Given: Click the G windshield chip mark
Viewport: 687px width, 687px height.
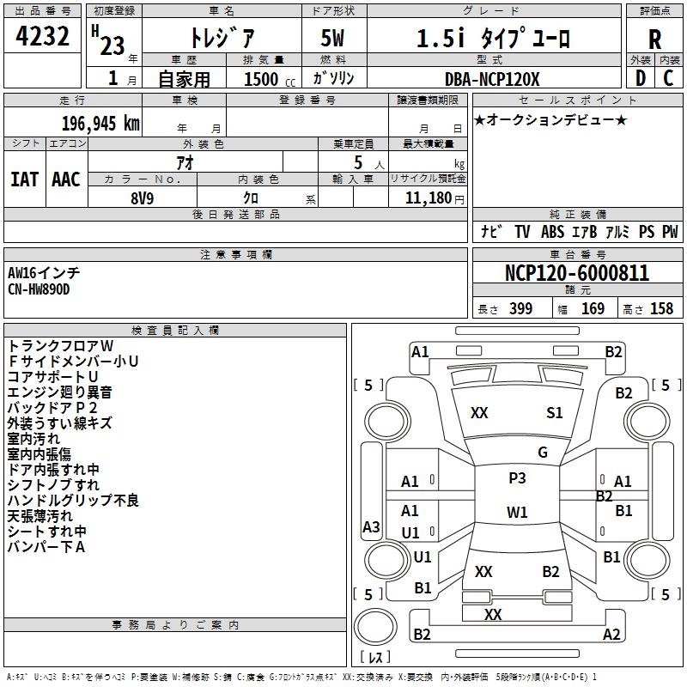Looking at the screenshot, I should pyautogui.click(x=543, y=453).
